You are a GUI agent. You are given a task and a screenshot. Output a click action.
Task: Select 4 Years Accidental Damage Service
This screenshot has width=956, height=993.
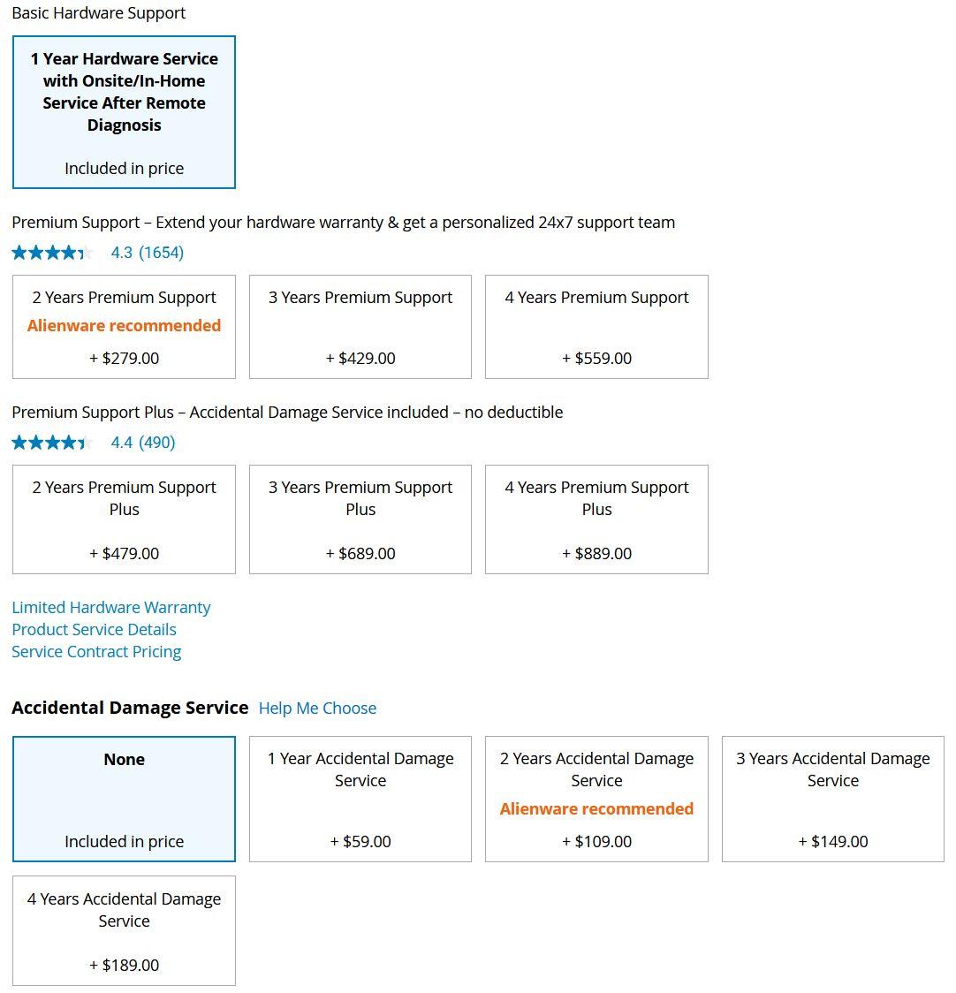(124, 930)
